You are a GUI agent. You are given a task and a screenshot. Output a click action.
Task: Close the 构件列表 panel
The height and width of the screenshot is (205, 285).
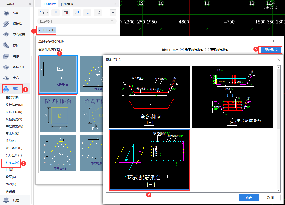tap(115, 4)
